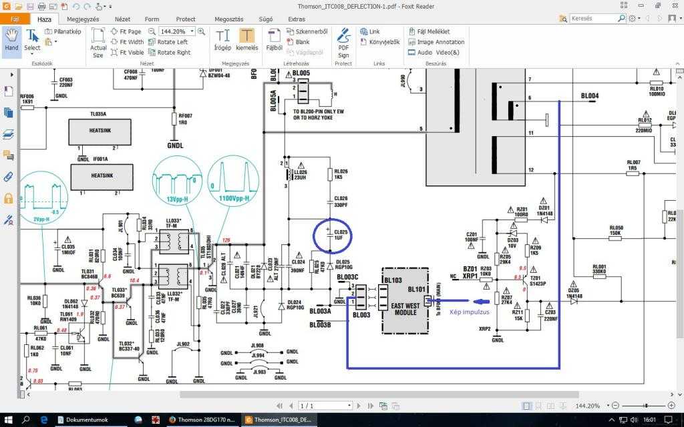Create PDF from file with Fájlból
Image resolution: width=684 pixels, height=427 pixels.
pos(274,40)
